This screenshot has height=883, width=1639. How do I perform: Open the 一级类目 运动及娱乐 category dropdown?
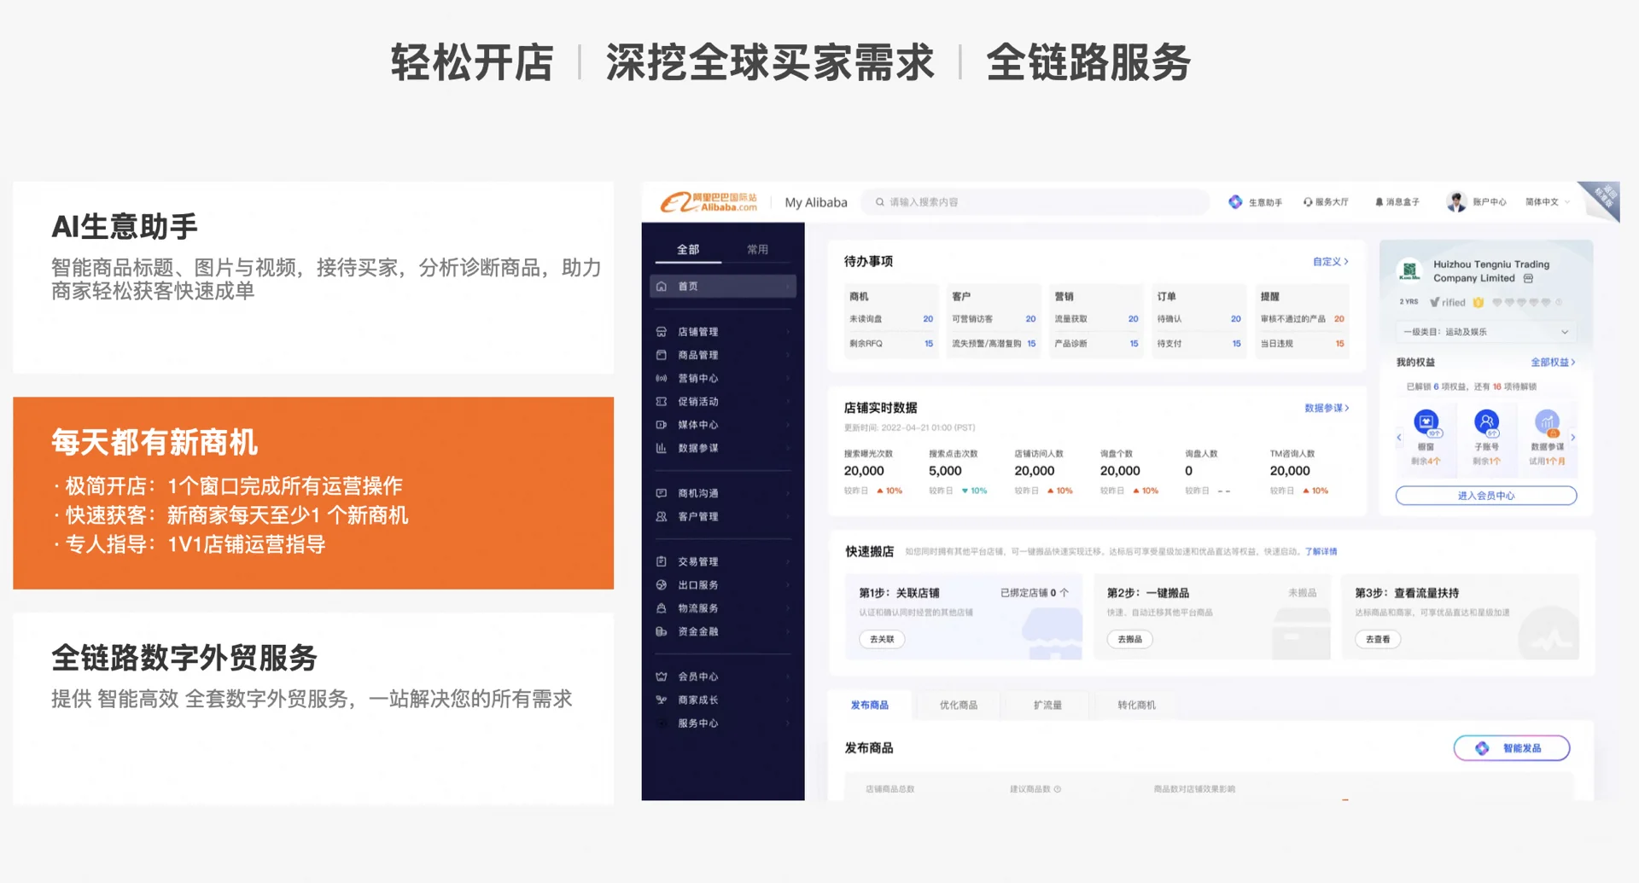[x=1485, y=332]
